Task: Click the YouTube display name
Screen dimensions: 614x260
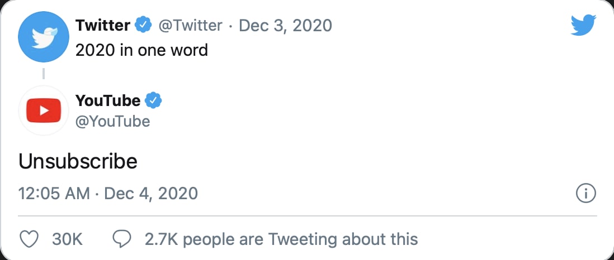Action: [108, 100]
